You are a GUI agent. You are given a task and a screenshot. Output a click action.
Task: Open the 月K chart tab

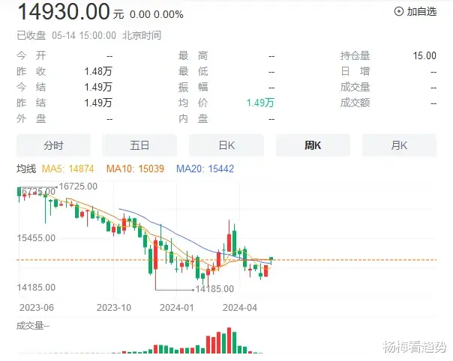click(399, 145)
